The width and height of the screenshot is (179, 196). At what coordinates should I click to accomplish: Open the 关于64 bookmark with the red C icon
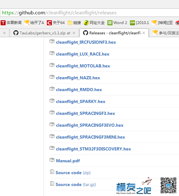(56, 23)
